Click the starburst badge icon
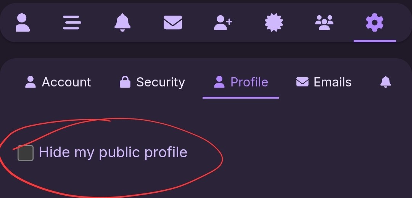412x198 pixels. coord(274,23)
